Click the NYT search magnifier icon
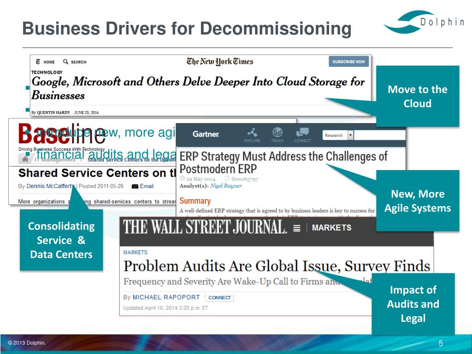This screenshot has width=472, height=354. click(x=65, y=62)
